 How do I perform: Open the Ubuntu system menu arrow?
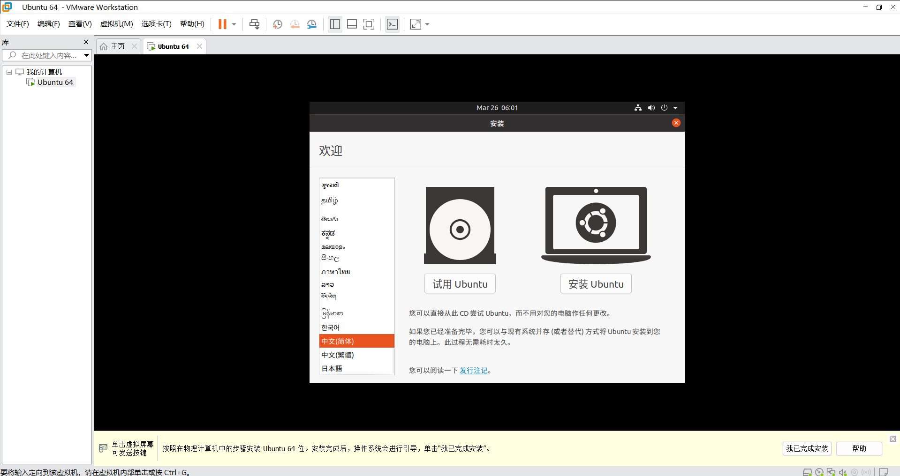(x=675, y=108)
